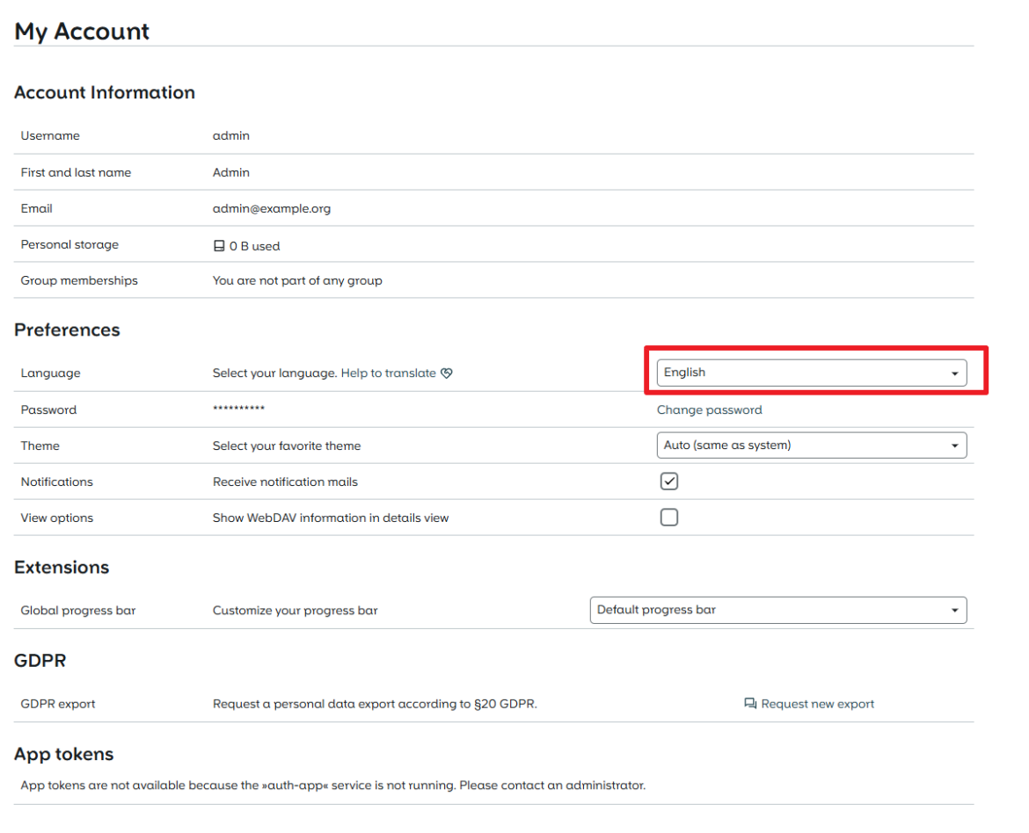Click the GDPR export row label
Image resolution: width=1029 pixels, height=833 pixels.
click(x=58, y=704)
